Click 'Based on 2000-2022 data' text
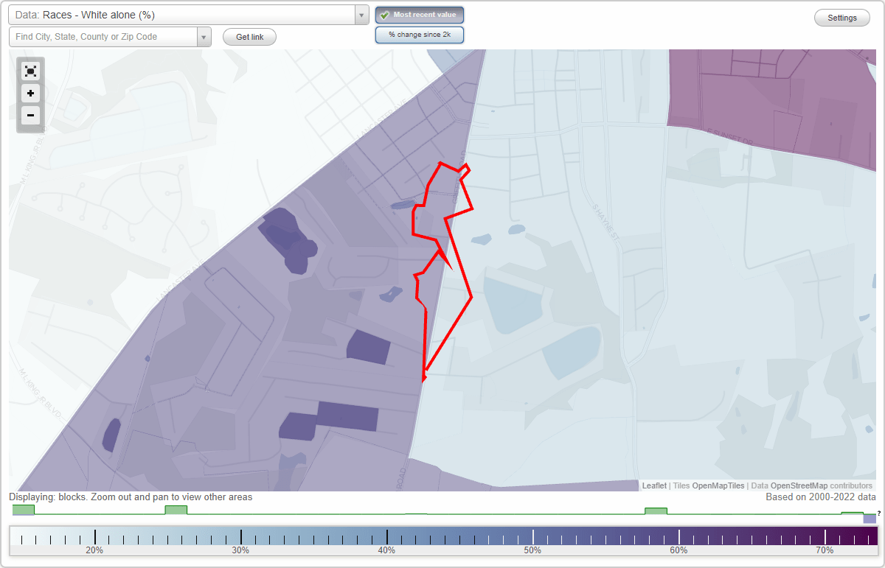Screen dimensions: 885x568 pyautogui.click(x=821, y=497)
